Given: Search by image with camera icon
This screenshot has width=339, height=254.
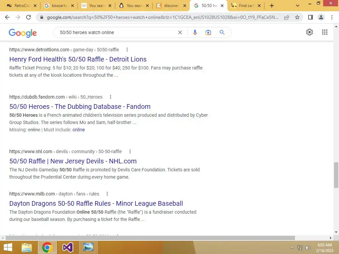Looking at the screenshot, I should pos(208,32).
